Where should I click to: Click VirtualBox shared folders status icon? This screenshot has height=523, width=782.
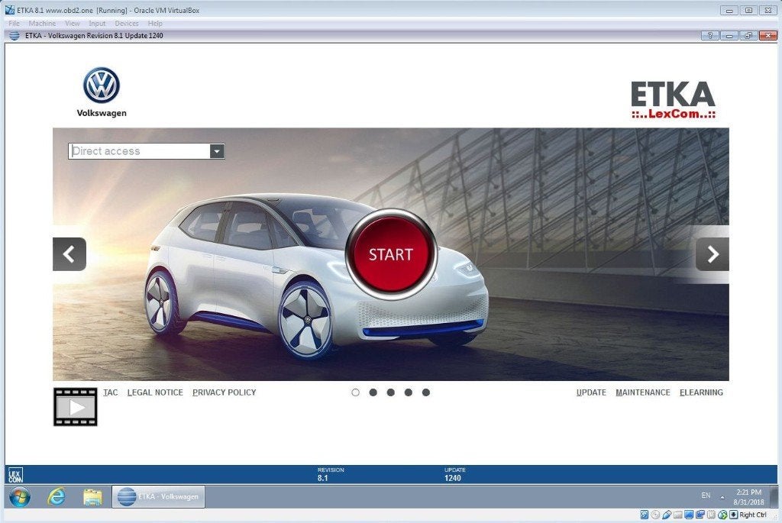click(678, 515)
